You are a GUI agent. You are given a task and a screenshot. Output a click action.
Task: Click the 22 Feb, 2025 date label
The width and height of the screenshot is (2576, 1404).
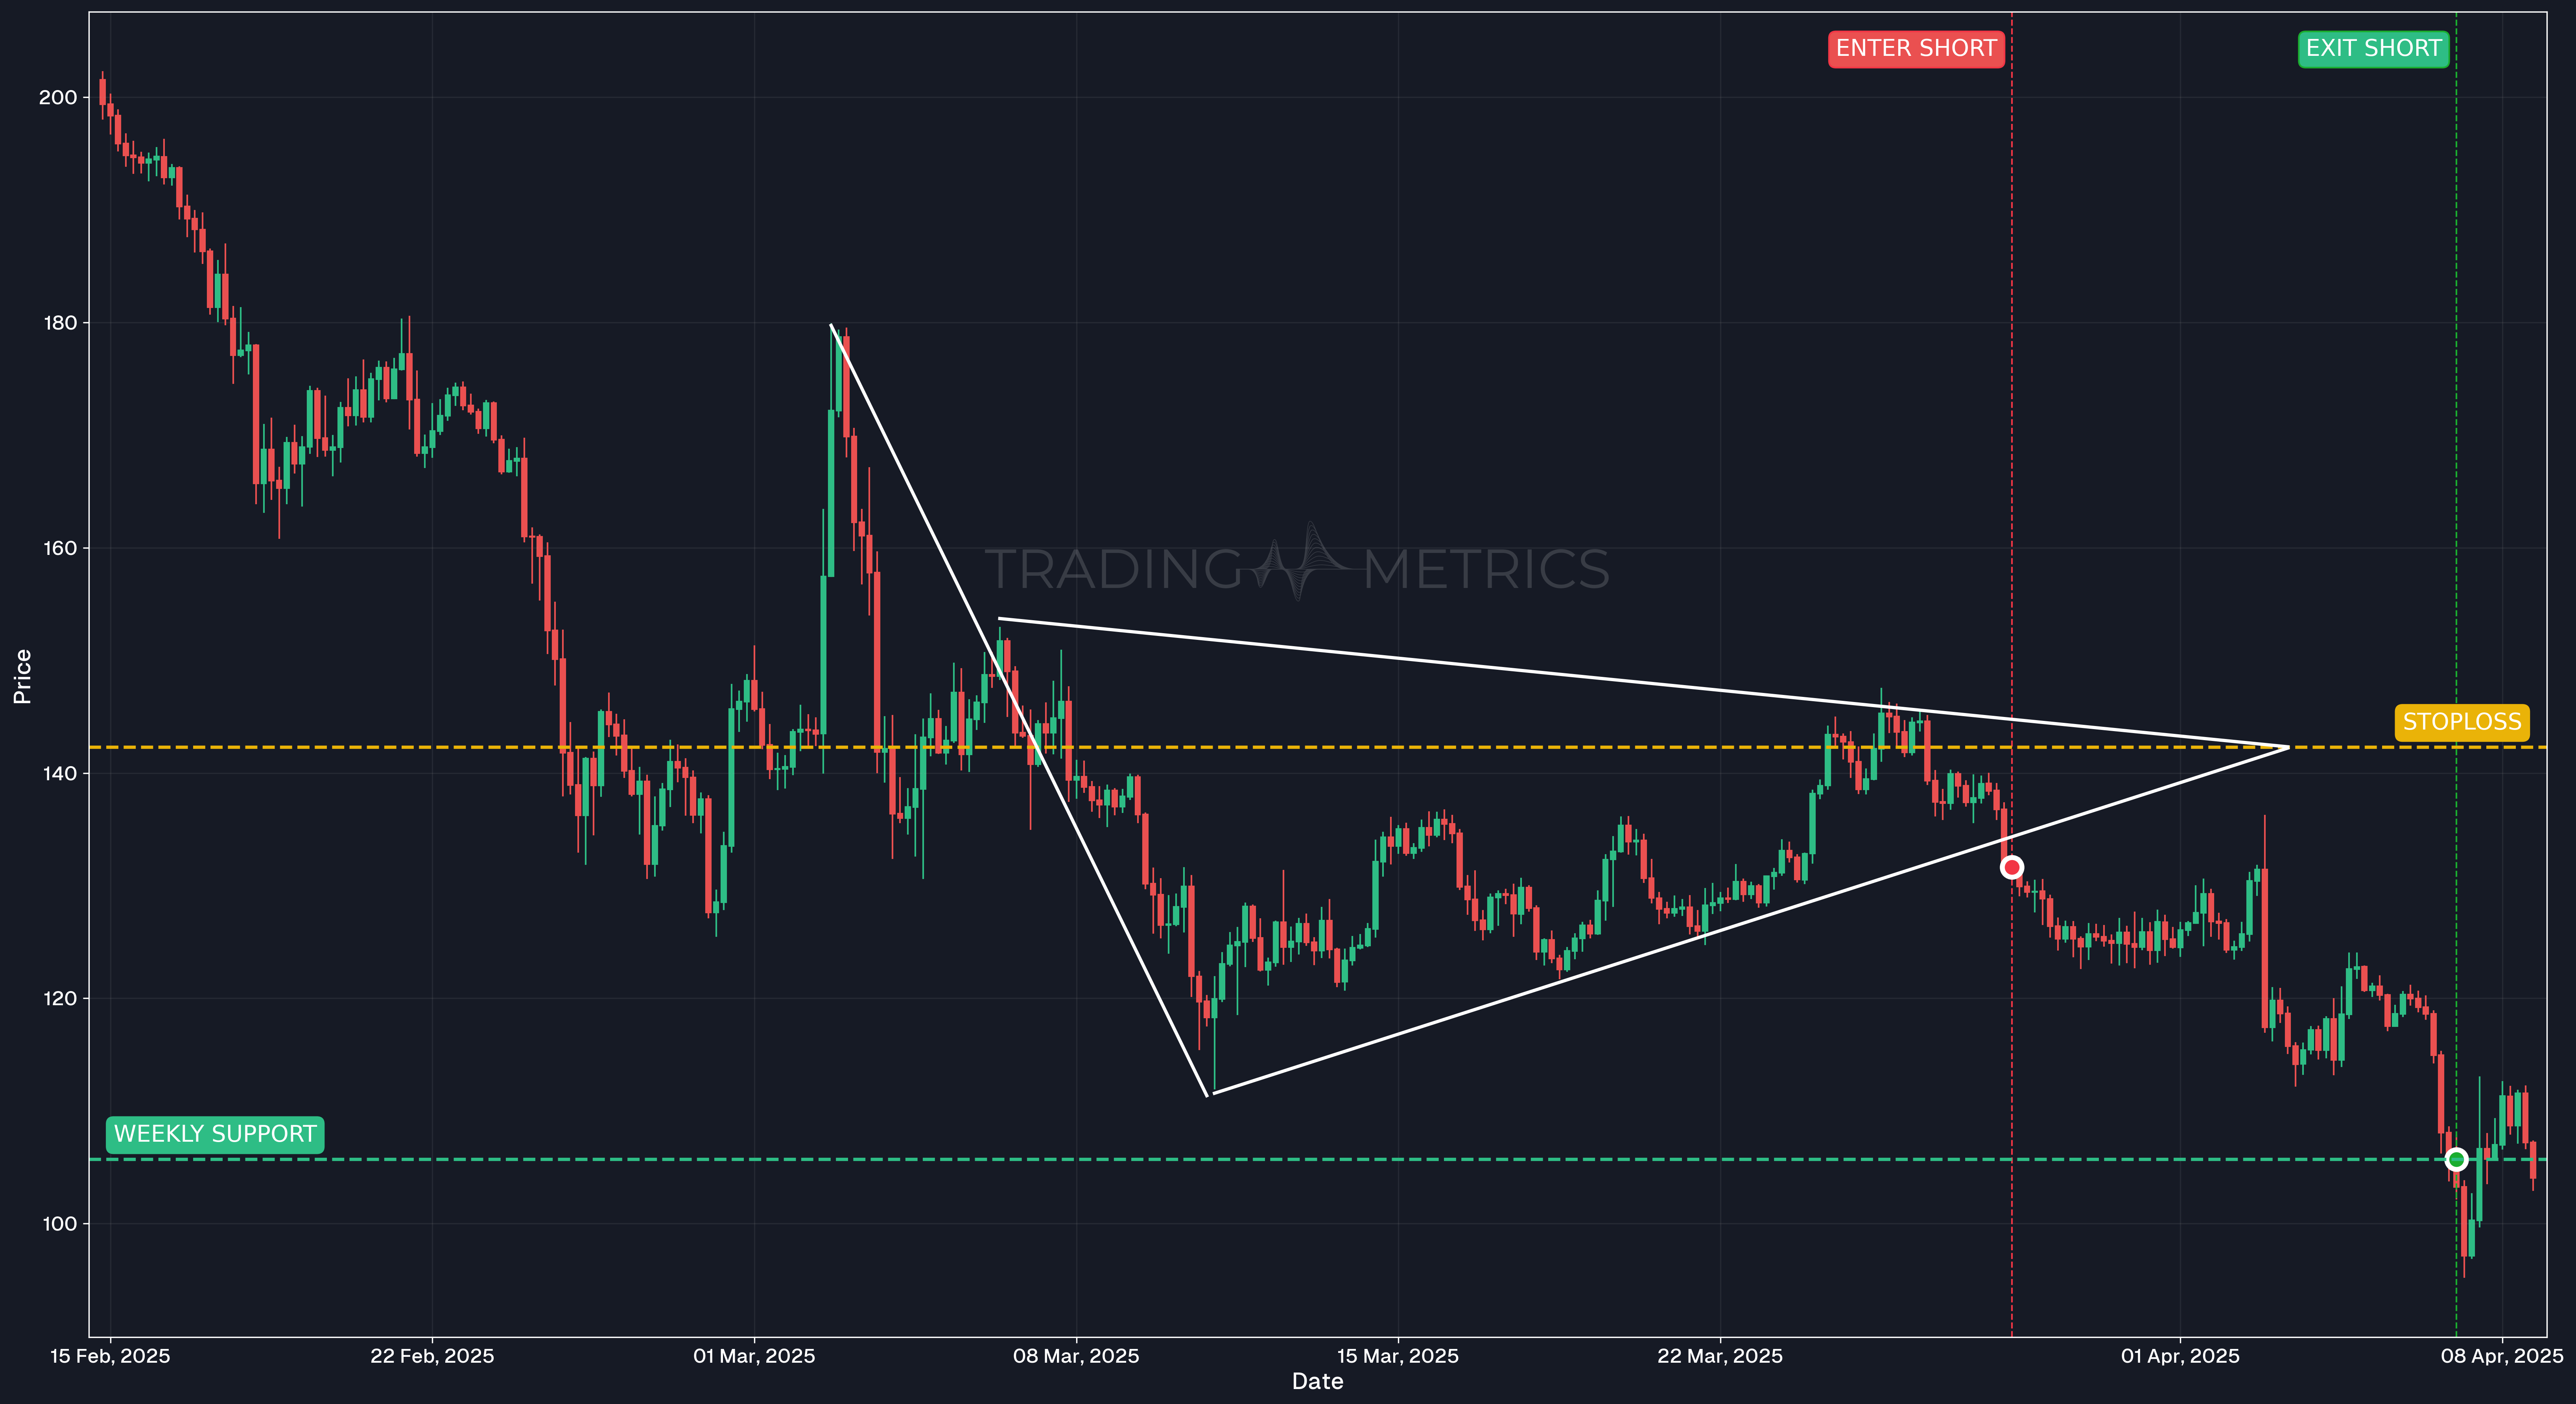click(x=432, y=1356)
